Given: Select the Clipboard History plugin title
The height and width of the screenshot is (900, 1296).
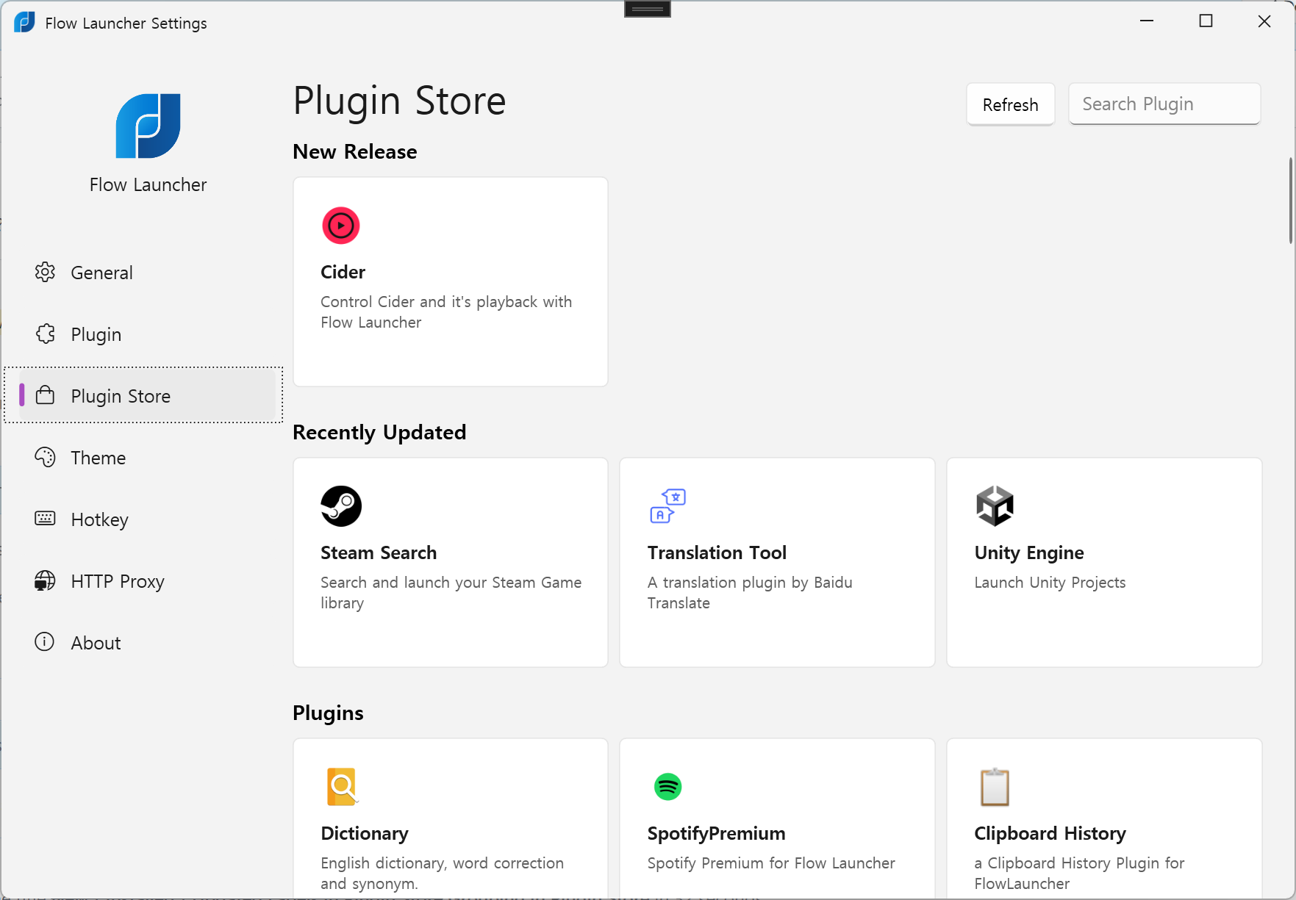Looking at the screenshot, I should 1050,834.
